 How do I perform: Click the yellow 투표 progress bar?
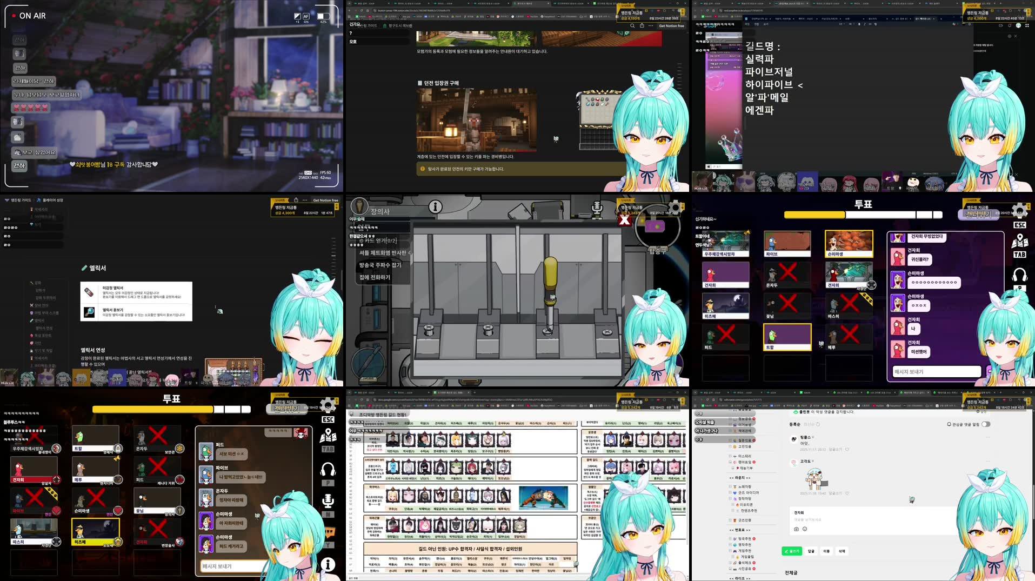(x=813, y=214)
